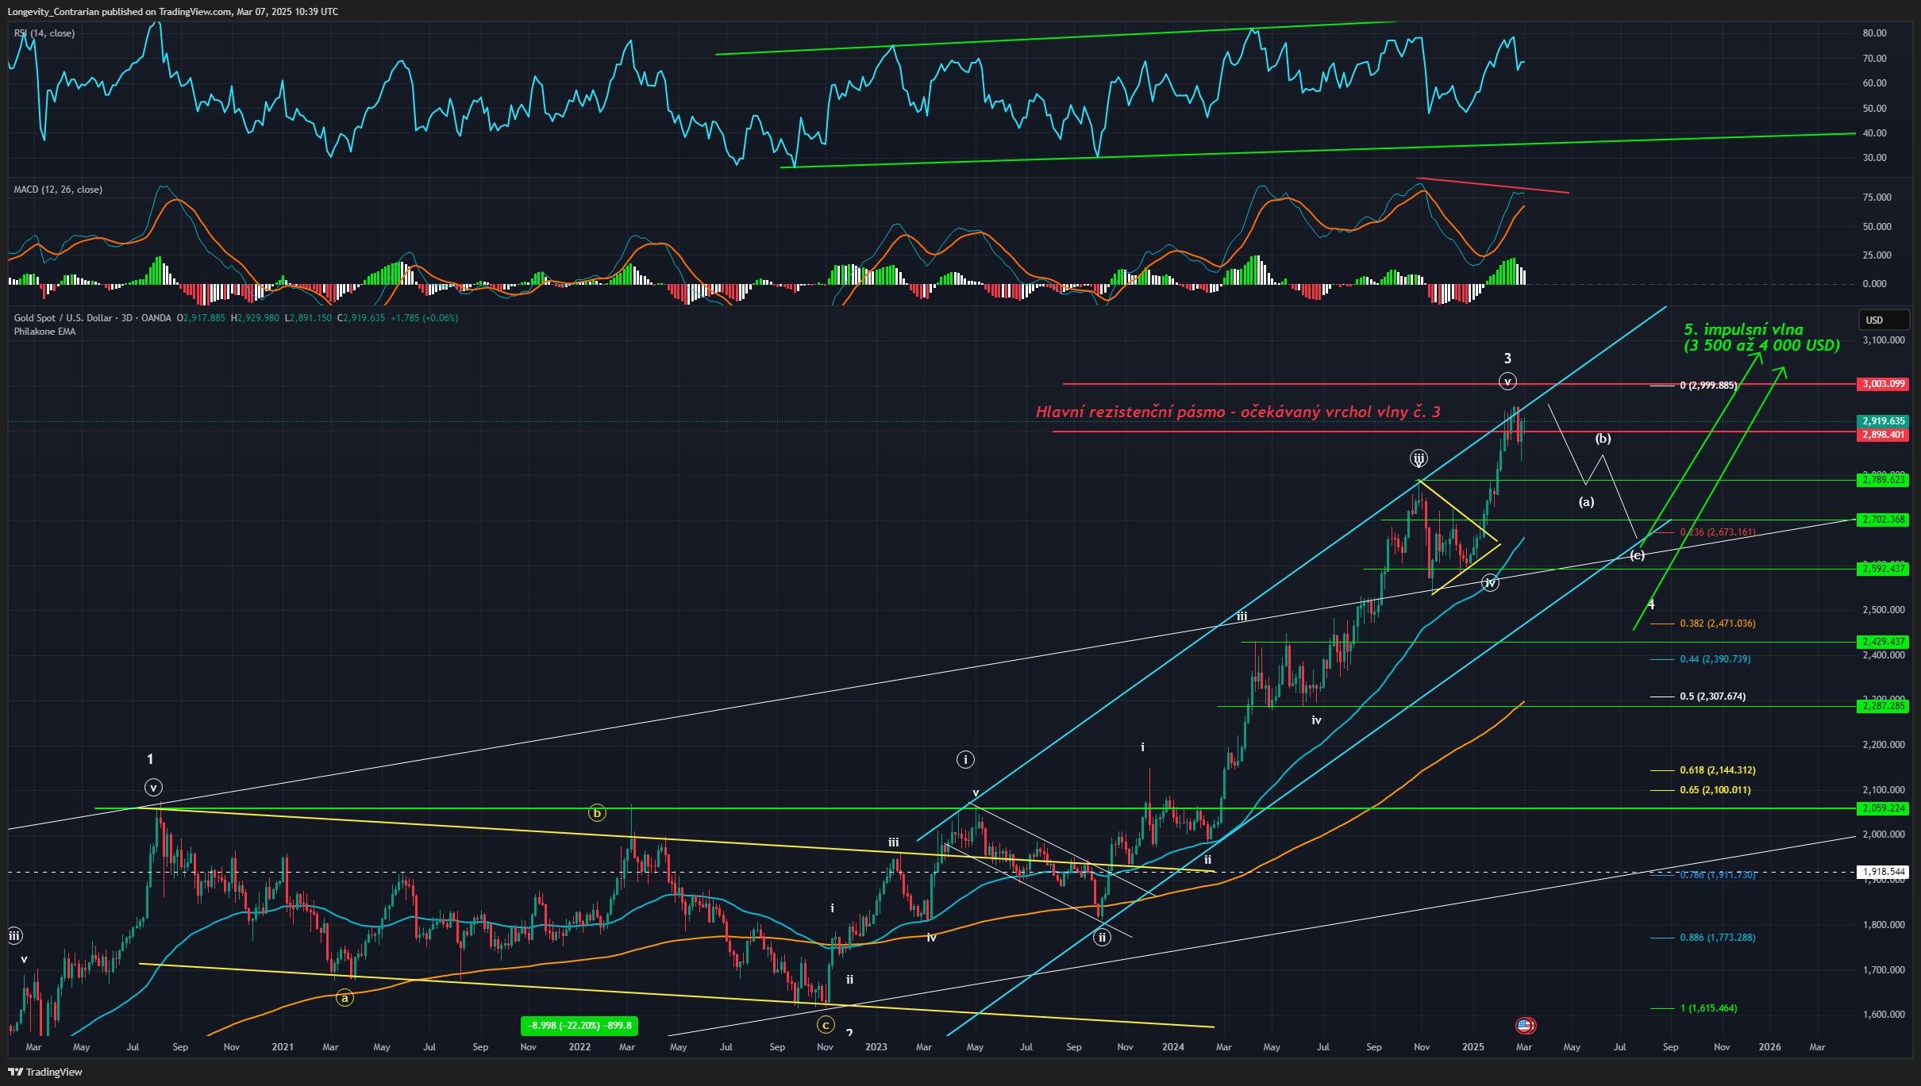Select the wave number 3 label near top

click(x=1507, y=359)
